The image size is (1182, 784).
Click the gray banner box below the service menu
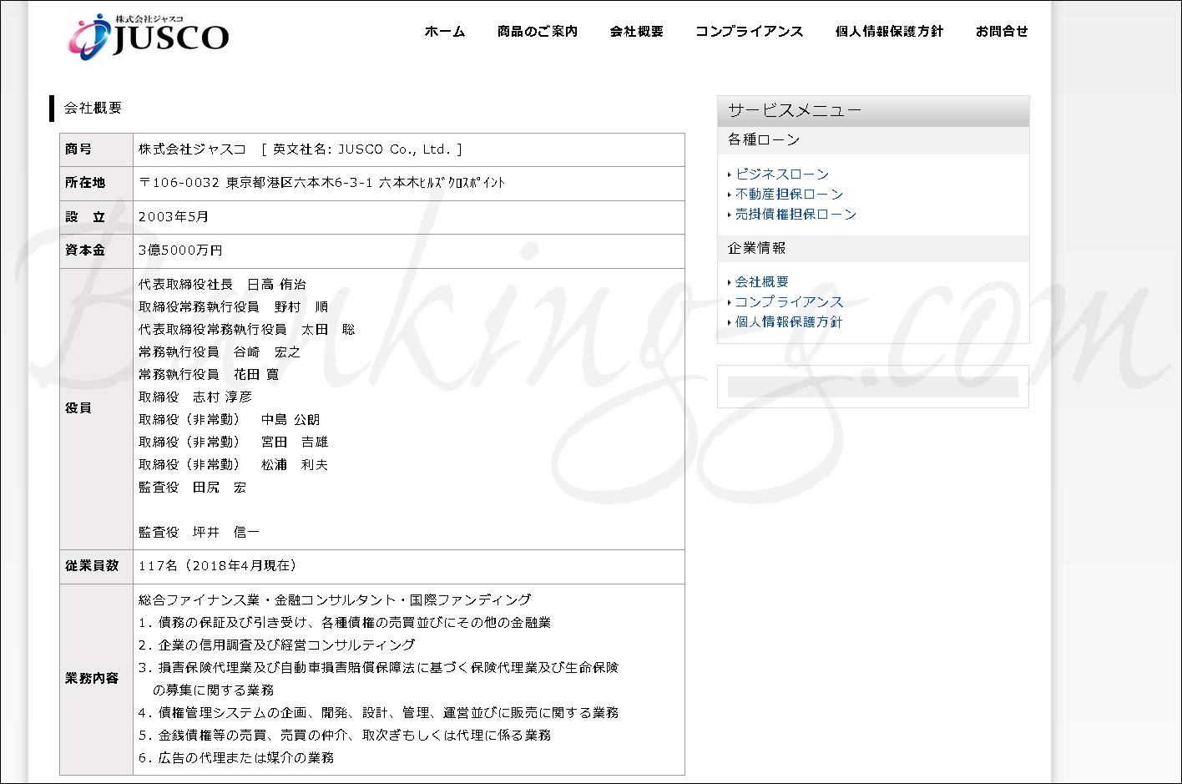coord(872,387)
